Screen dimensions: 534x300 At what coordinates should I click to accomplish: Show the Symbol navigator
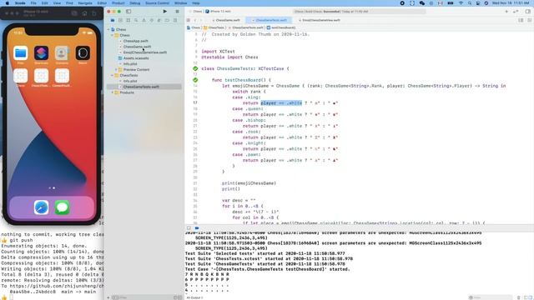pyautogui.click(x=128, y=20)
